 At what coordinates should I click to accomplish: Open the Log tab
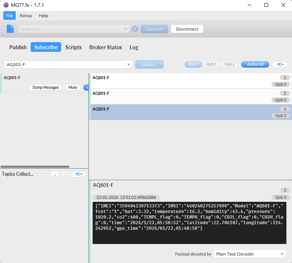coord(134,47)
